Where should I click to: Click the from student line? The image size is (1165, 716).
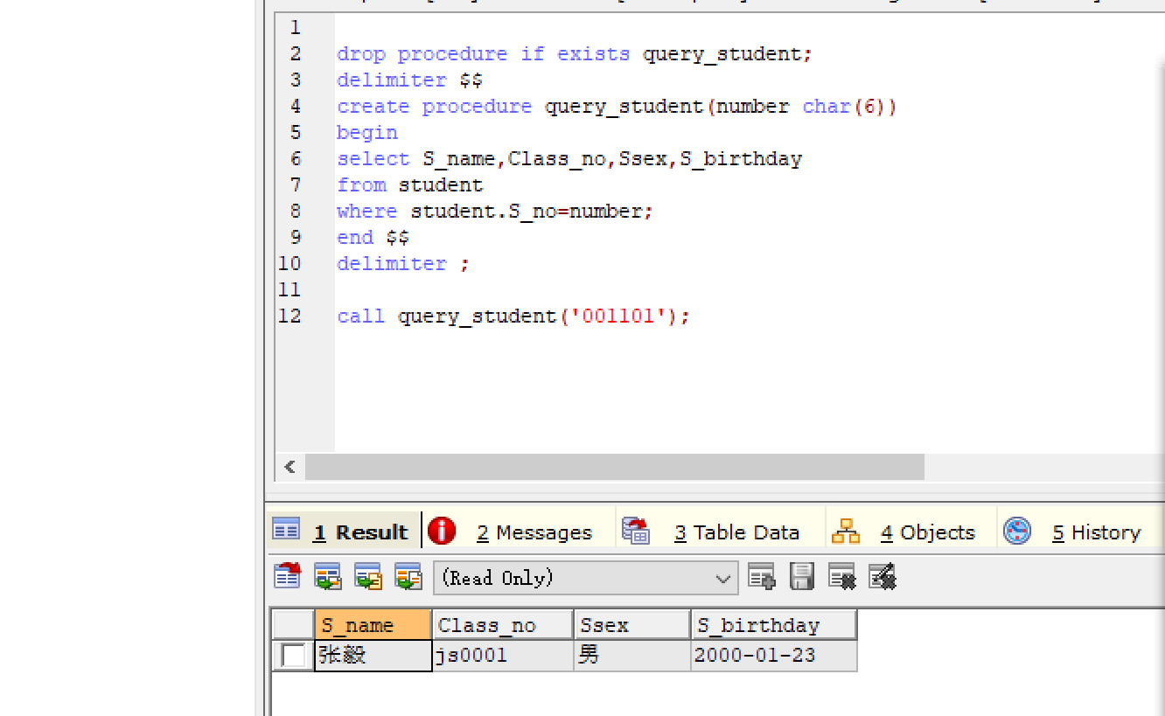point(409,185)
